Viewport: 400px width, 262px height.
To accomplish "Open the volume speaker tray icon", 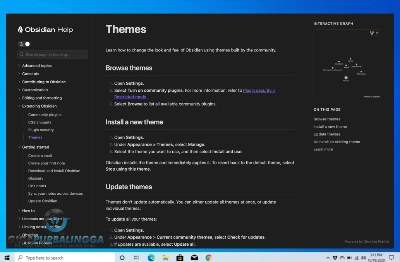I will [x=363, y=258].
